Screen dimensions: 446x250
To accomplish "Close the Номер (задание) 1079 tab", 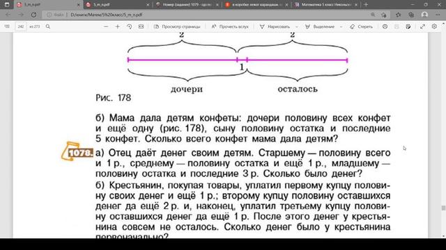I will (217, 5).
